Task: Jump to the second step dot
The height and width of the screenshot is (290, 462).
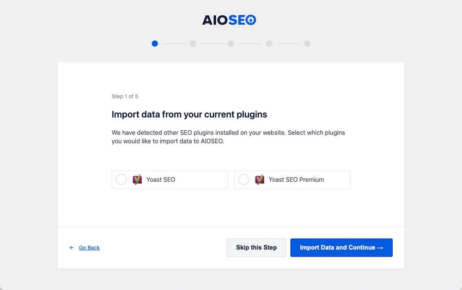Action: coord(193,43)
